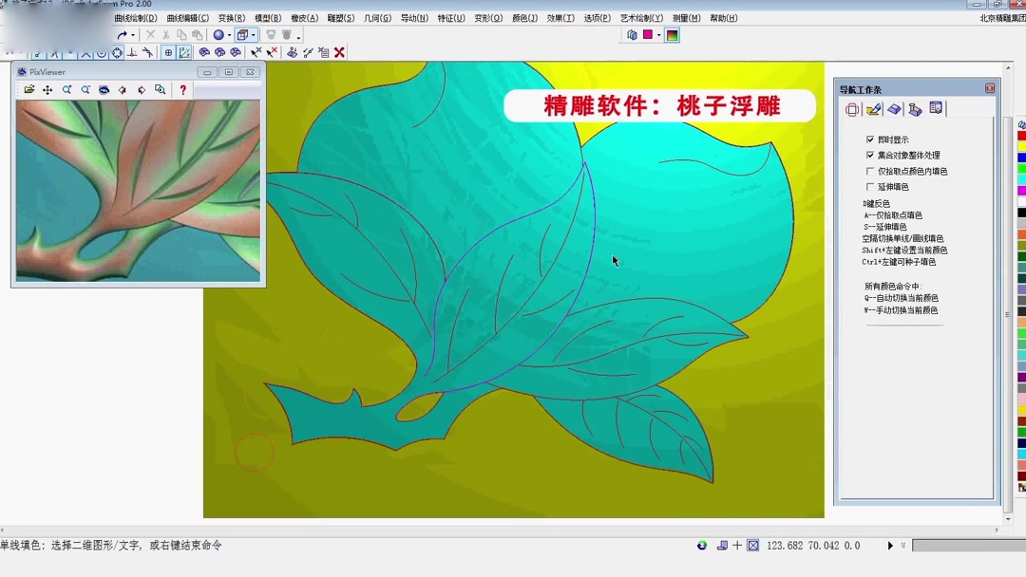Select the PixViewer zoom-in magnifier tool

[66, 89]
